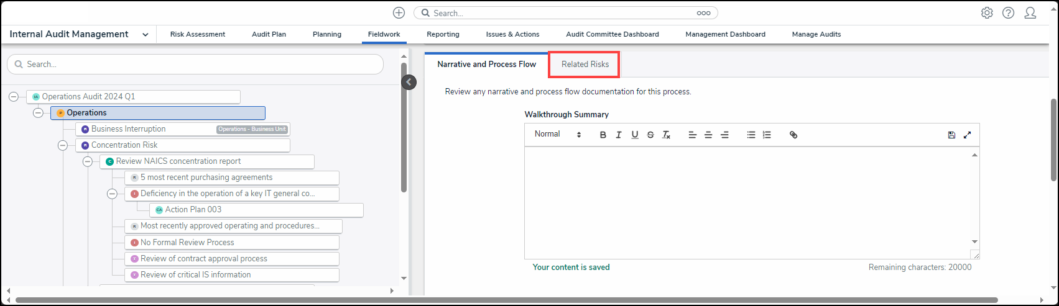1059x306 pixels.
Task: Insert a bulleted list
Action: click(x=751, y=135)
